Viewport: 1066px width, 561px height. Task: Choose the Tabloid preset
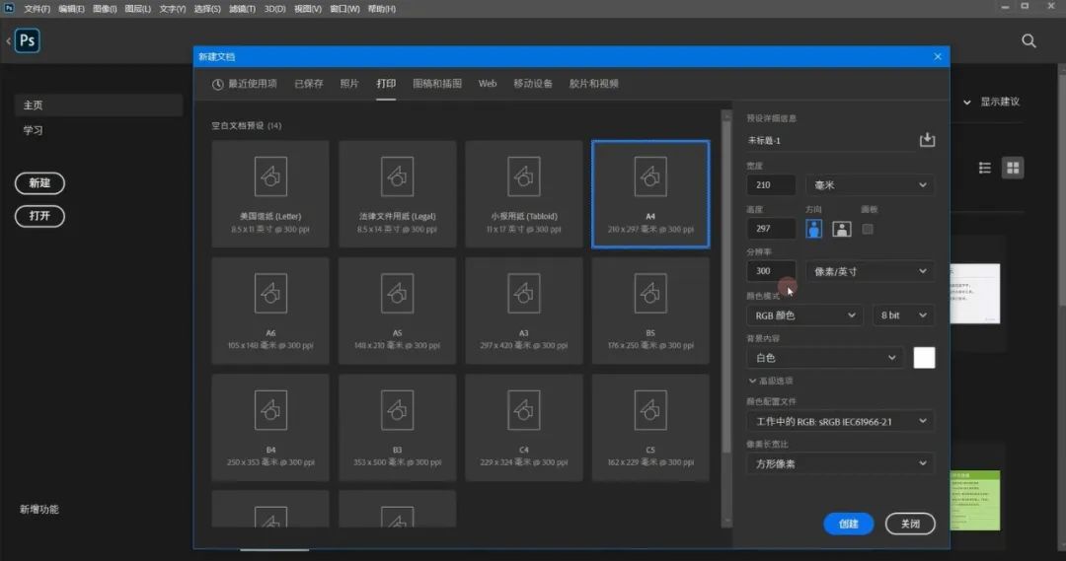click(524, 194)
